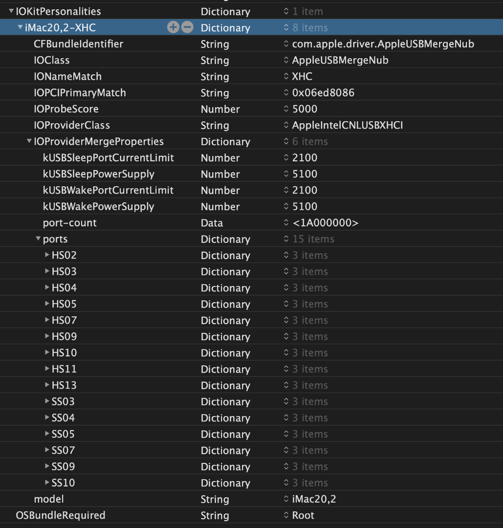The height and width of the screenshot is (528, 503).
Task: Collapse the IOKitPersonalities dictionary
Action: (x=11, y=11)
